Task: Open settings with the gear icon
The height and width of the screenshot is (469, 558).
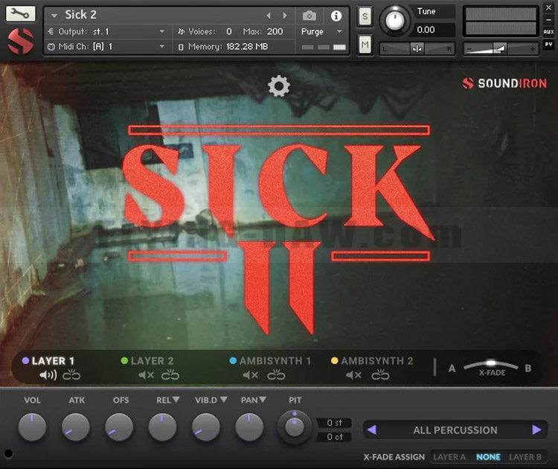Action: (279, 86)
